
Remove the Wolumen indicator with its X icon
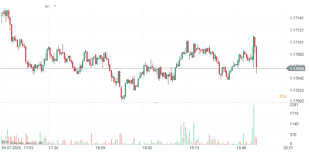[x=7, y=142]
